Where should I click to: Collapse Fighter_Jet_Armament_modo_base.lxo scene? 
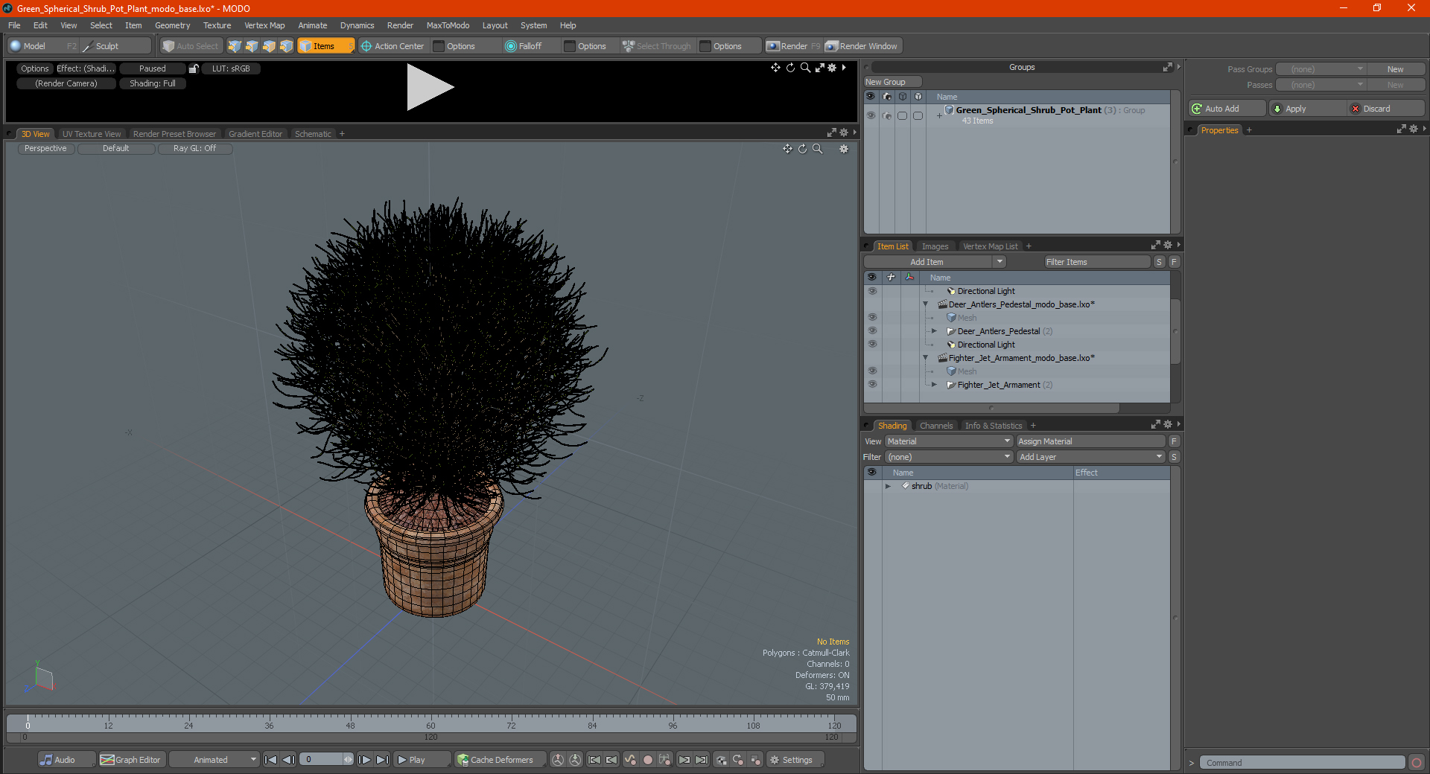925,358
